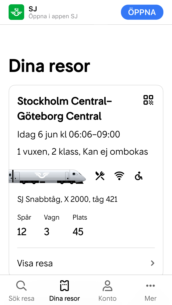This screenshot has height=305, width=172.
Task: Click the SJ green logo
Action: point(16,12)
